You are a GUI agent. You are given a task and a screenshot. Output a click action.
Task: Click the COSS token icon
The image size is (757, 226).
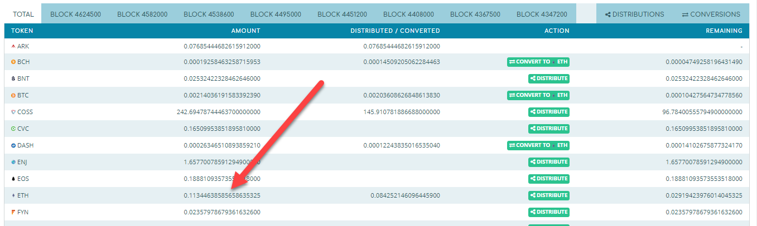click(13, 112)
